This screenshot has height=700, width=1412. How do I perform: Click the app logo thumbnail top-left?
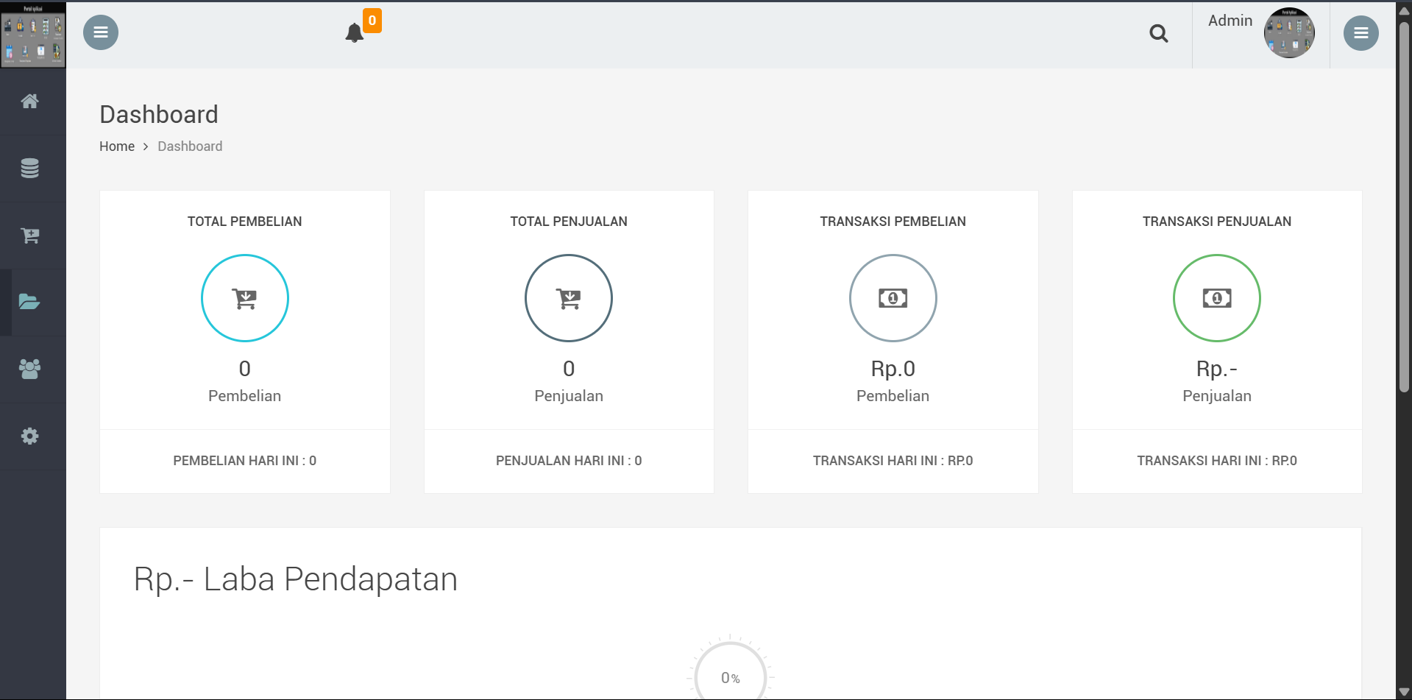click(x=33, y=35)
